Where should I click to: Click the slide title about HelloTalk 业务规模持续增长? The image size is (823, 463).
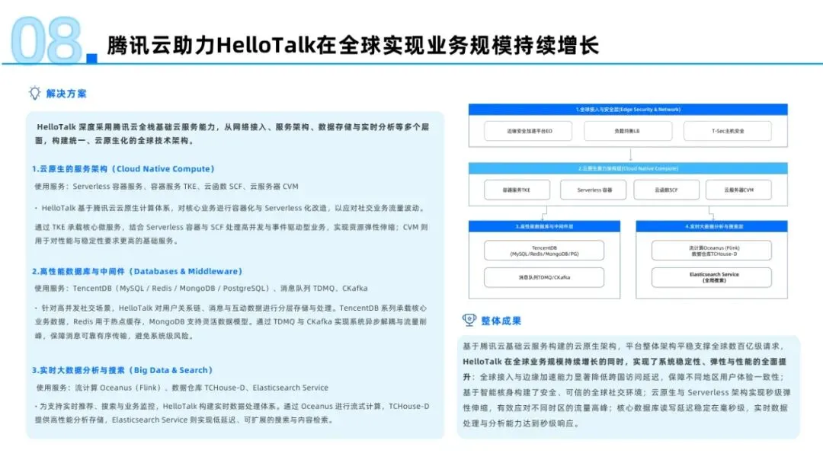click(x=353, y=45)
